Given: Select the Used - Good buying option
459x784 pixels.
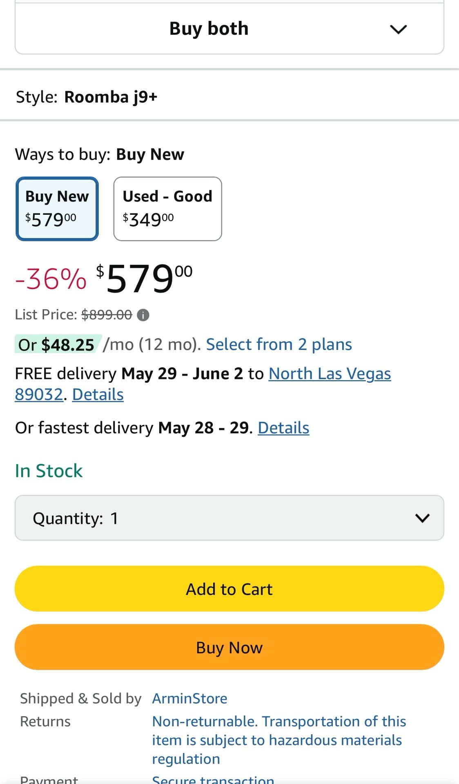Looking at the screenshot, I should 167,208.
